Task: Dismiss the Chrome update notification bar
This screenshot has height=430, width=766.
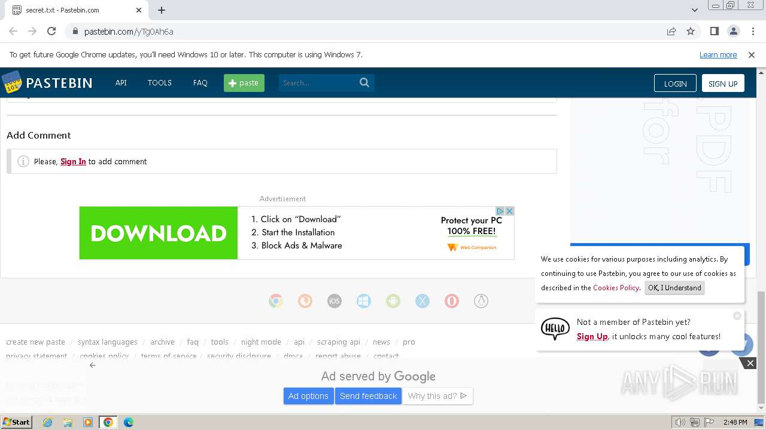Action: click(752, 54)
